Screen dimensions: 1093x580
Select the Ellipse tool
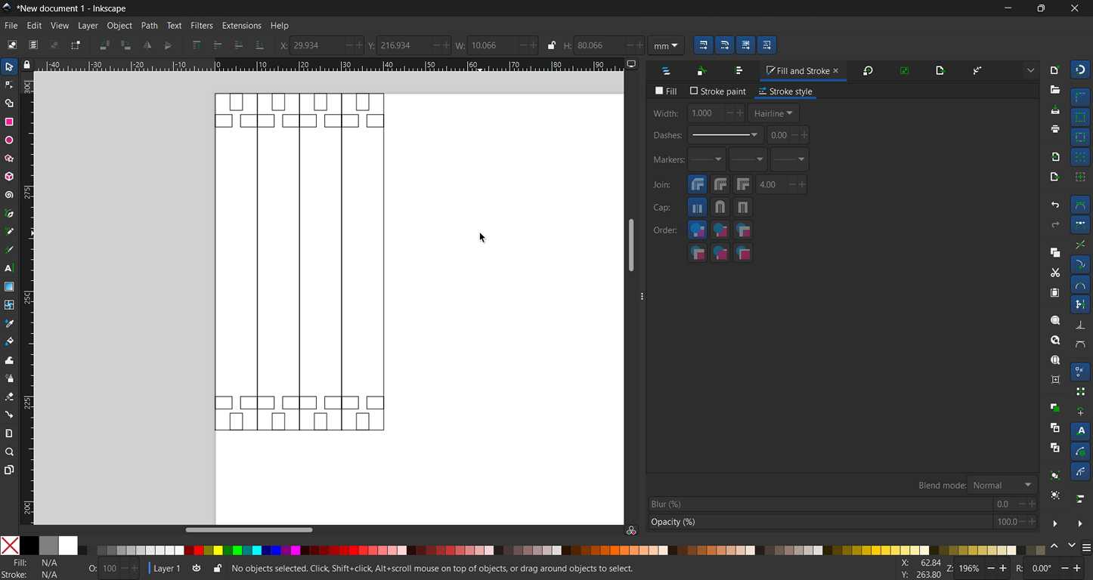click(9, 140)
